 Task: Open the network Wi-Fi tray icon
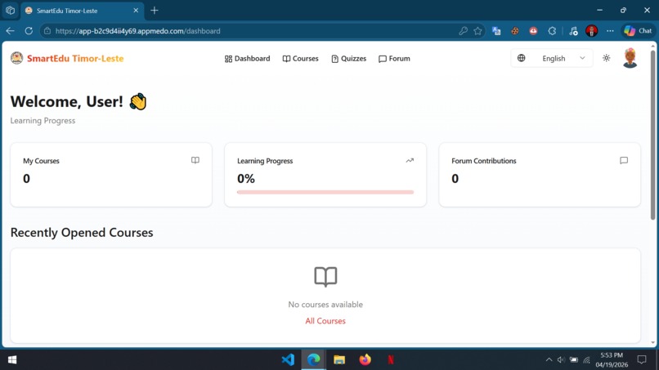pyautogui.click(x=587, y=360)
